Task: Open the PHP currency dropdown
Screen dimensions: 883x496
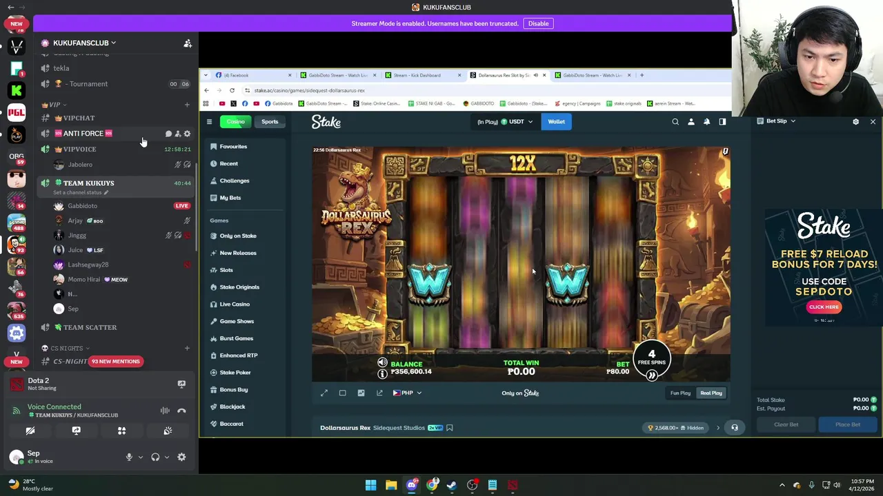Action: [x=407, y=393]
